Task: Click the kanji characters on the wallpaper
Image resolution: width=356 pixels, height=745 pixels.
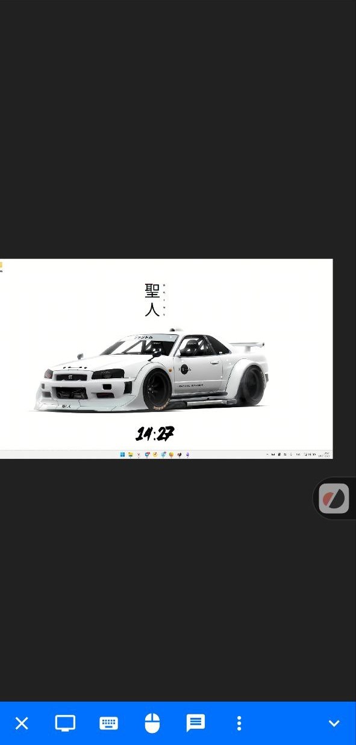Action: click(x=152, y=300)
